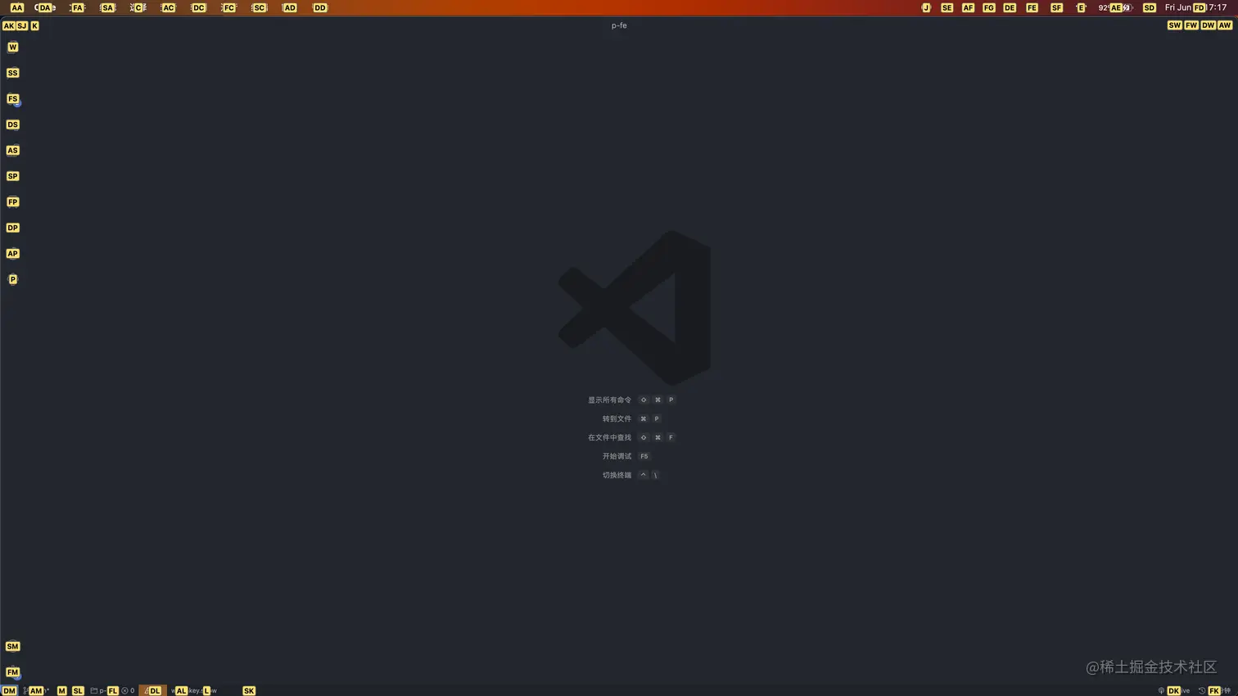The image size is (1238, 696).
Task: Open the Code application menu
Action: 45,7
